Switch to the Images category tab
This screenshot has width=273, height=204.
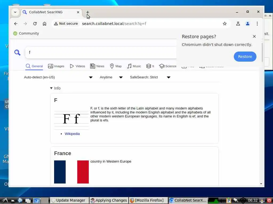[x=56, y=66]
